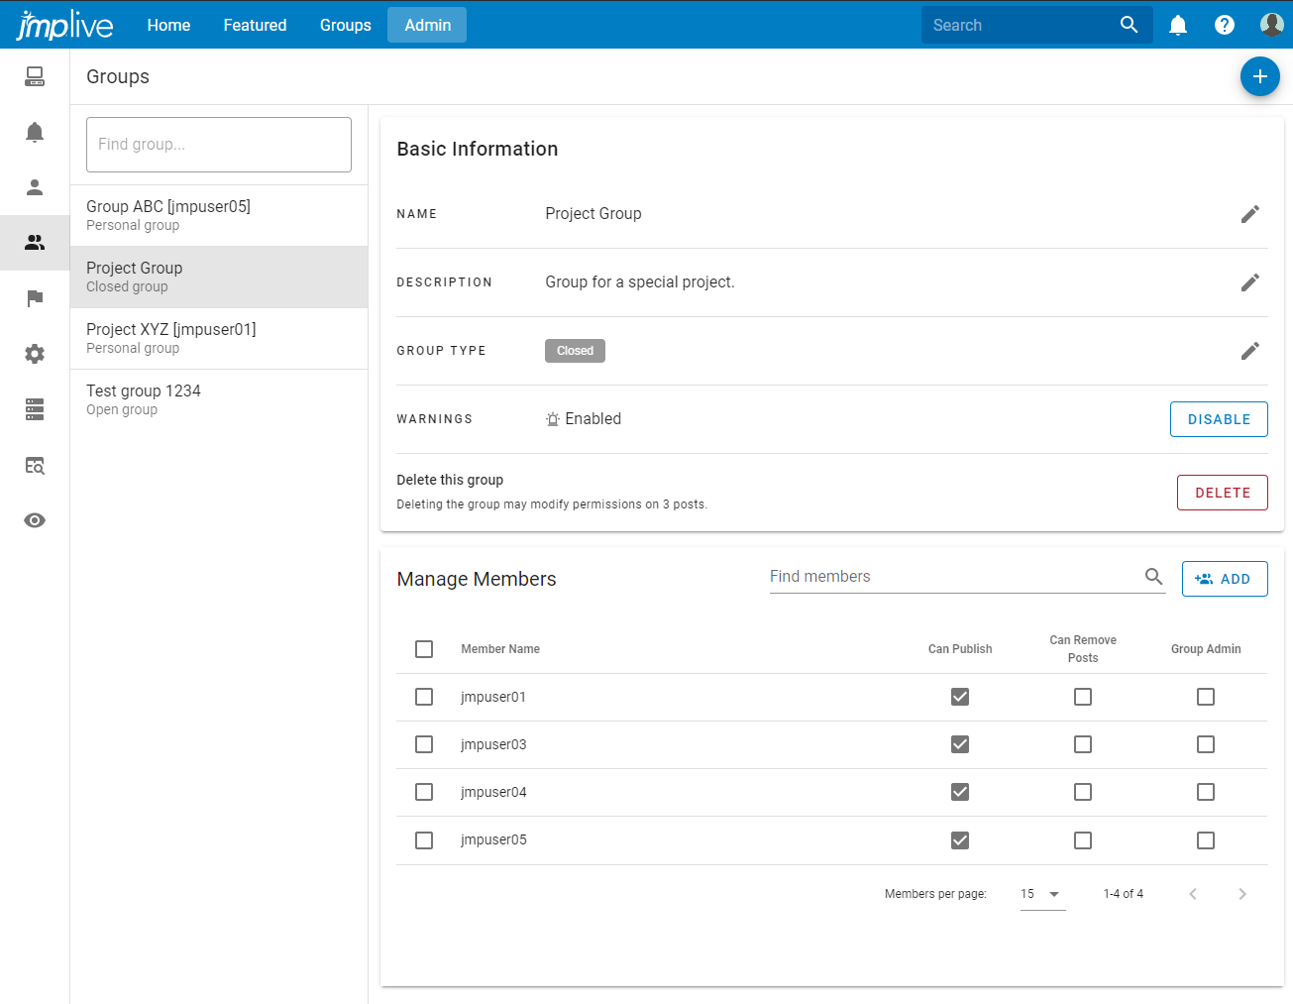Check the Can Publish box for jmpuser01

(x=959, y=697)
